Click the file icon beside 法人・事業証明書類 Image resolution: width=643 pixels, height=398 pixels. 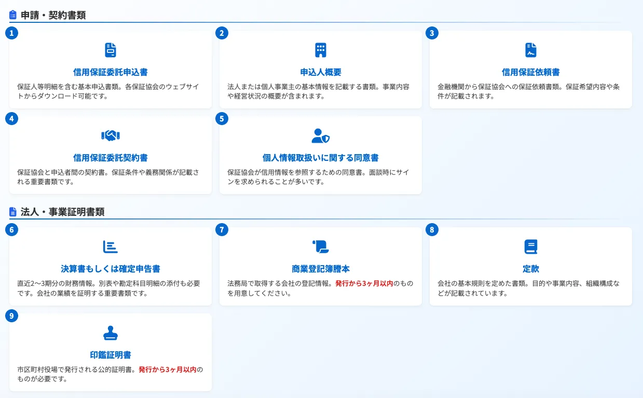[x=13, y=212]
